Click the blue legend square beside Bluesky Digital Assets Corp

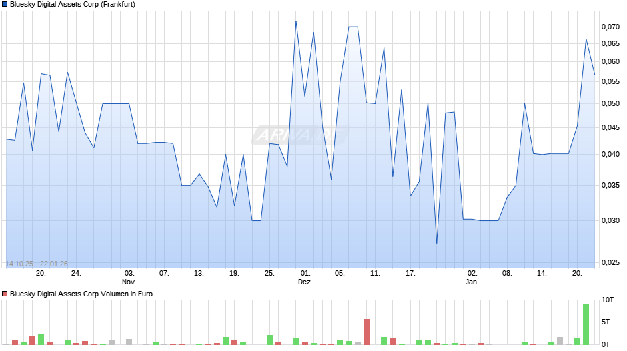tap(5, 5)
